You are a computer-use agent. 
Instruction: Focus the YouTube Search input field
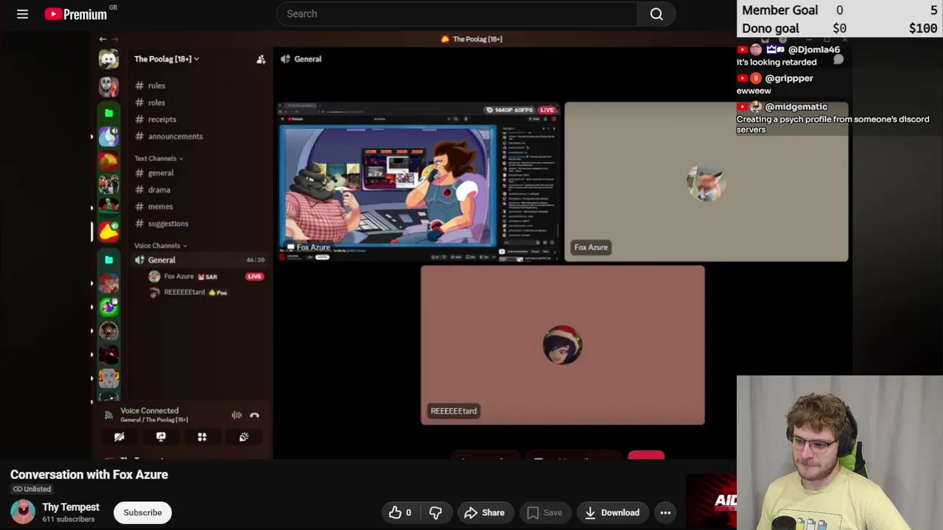point(457,14)
